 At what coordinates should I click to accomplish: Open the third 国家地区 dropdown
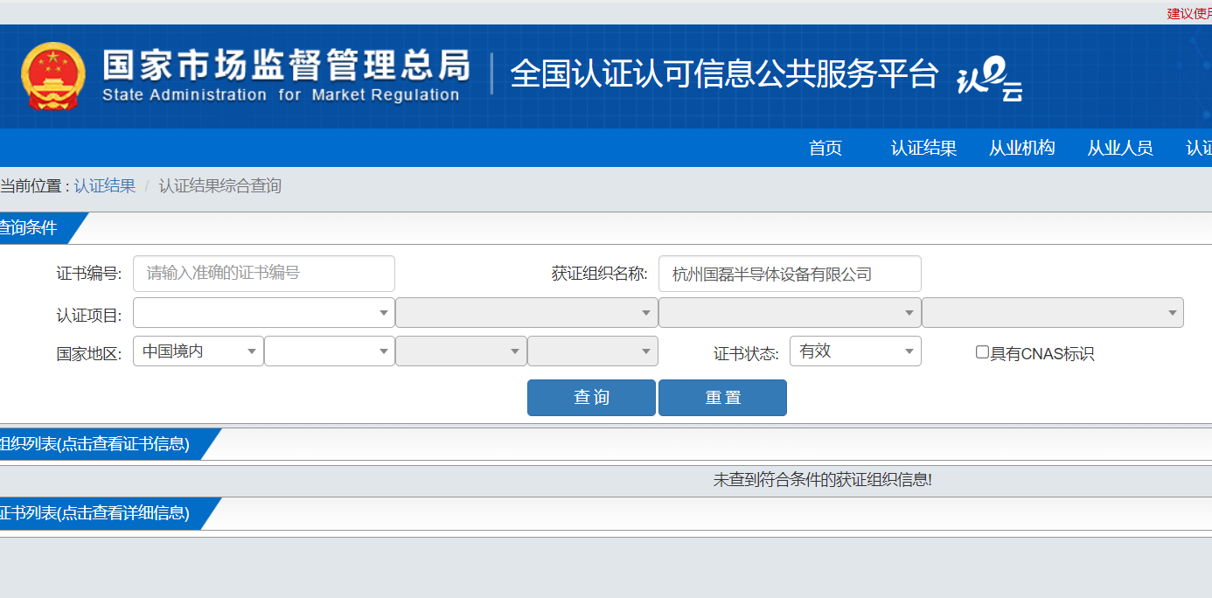461,351
